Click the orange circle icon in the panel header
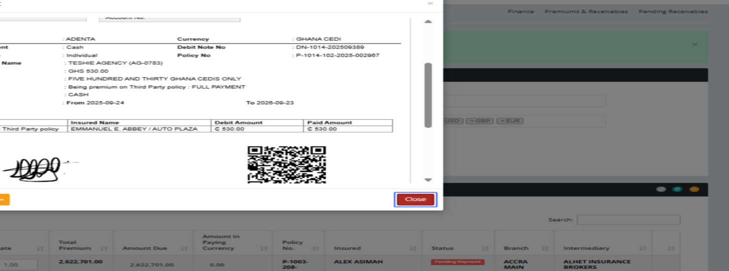Screen dimensions: 729x271 (693, 189)
